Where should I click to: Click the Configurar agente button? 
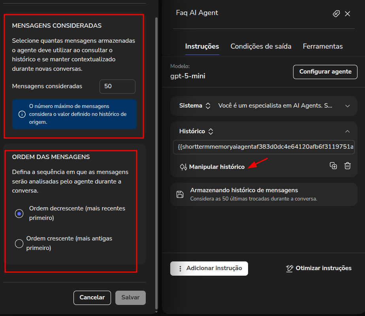point(325,72)
